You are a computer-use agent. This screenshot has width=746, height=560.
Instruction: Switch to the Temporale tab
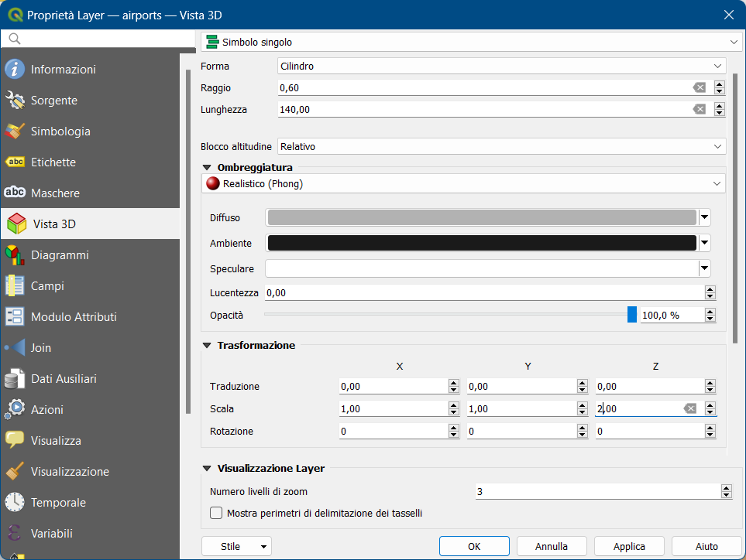(91, 502)
